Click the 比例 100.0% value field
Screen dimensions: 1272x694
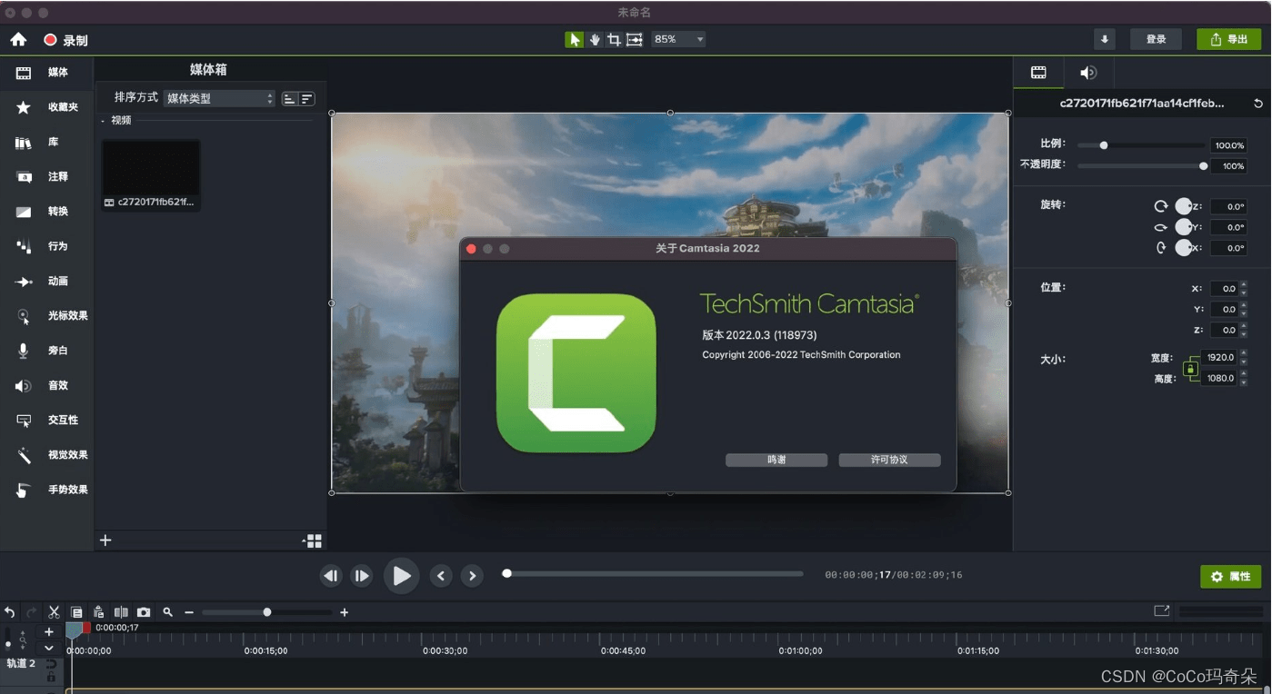click(x=1228, y=145)
